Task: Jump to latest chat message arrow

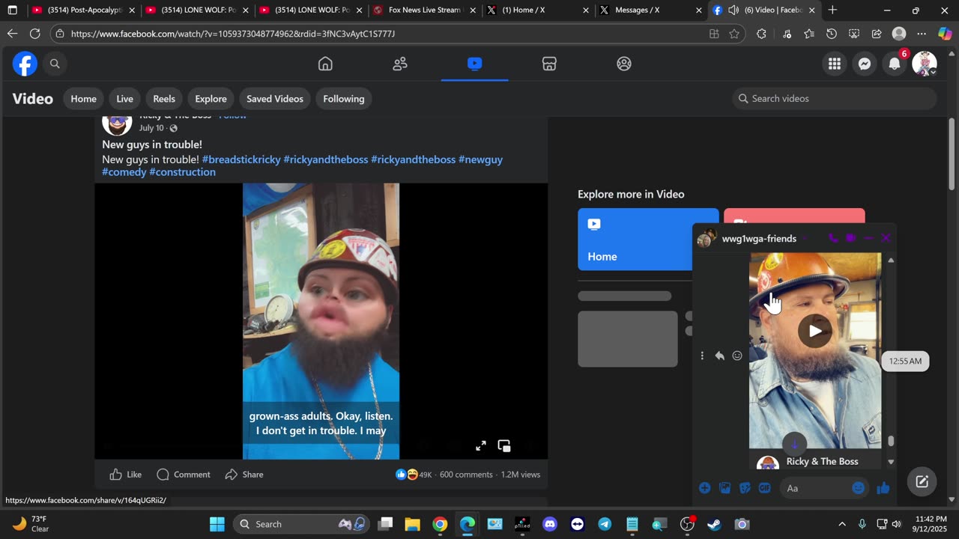Action: point(794,443)
